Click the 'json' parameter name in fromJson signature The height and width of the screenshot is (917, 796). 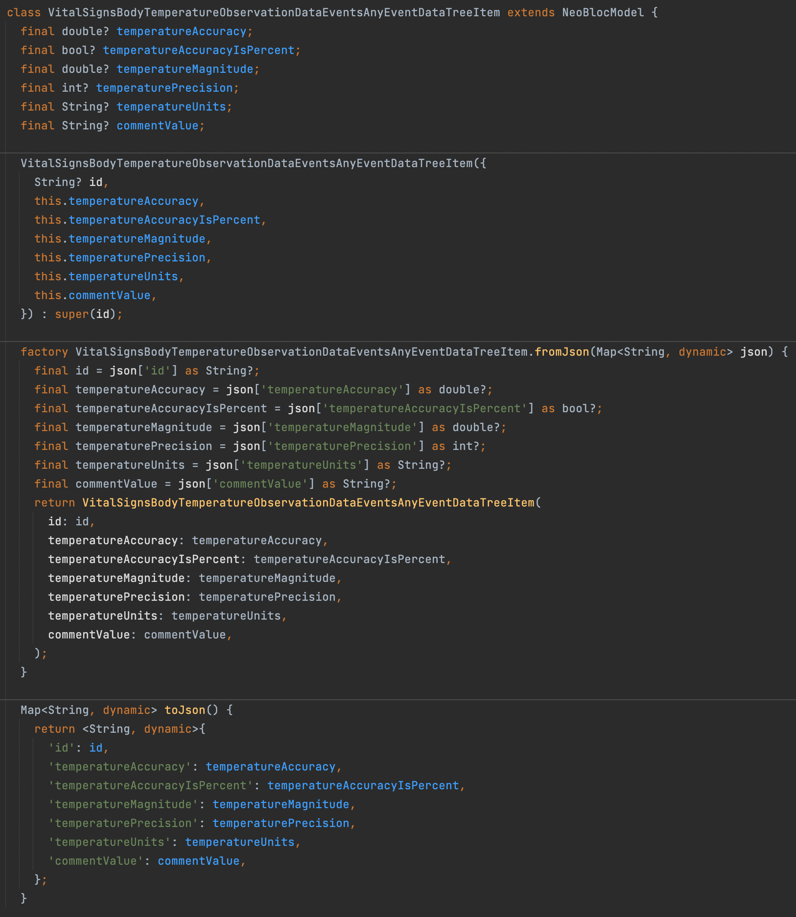pos(754,352)
